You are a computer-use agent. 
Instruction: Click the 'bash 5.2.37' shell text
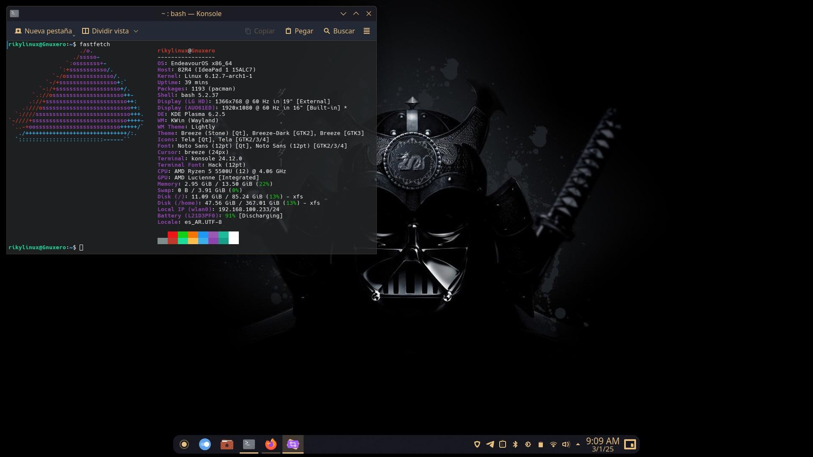pos(200,95)
